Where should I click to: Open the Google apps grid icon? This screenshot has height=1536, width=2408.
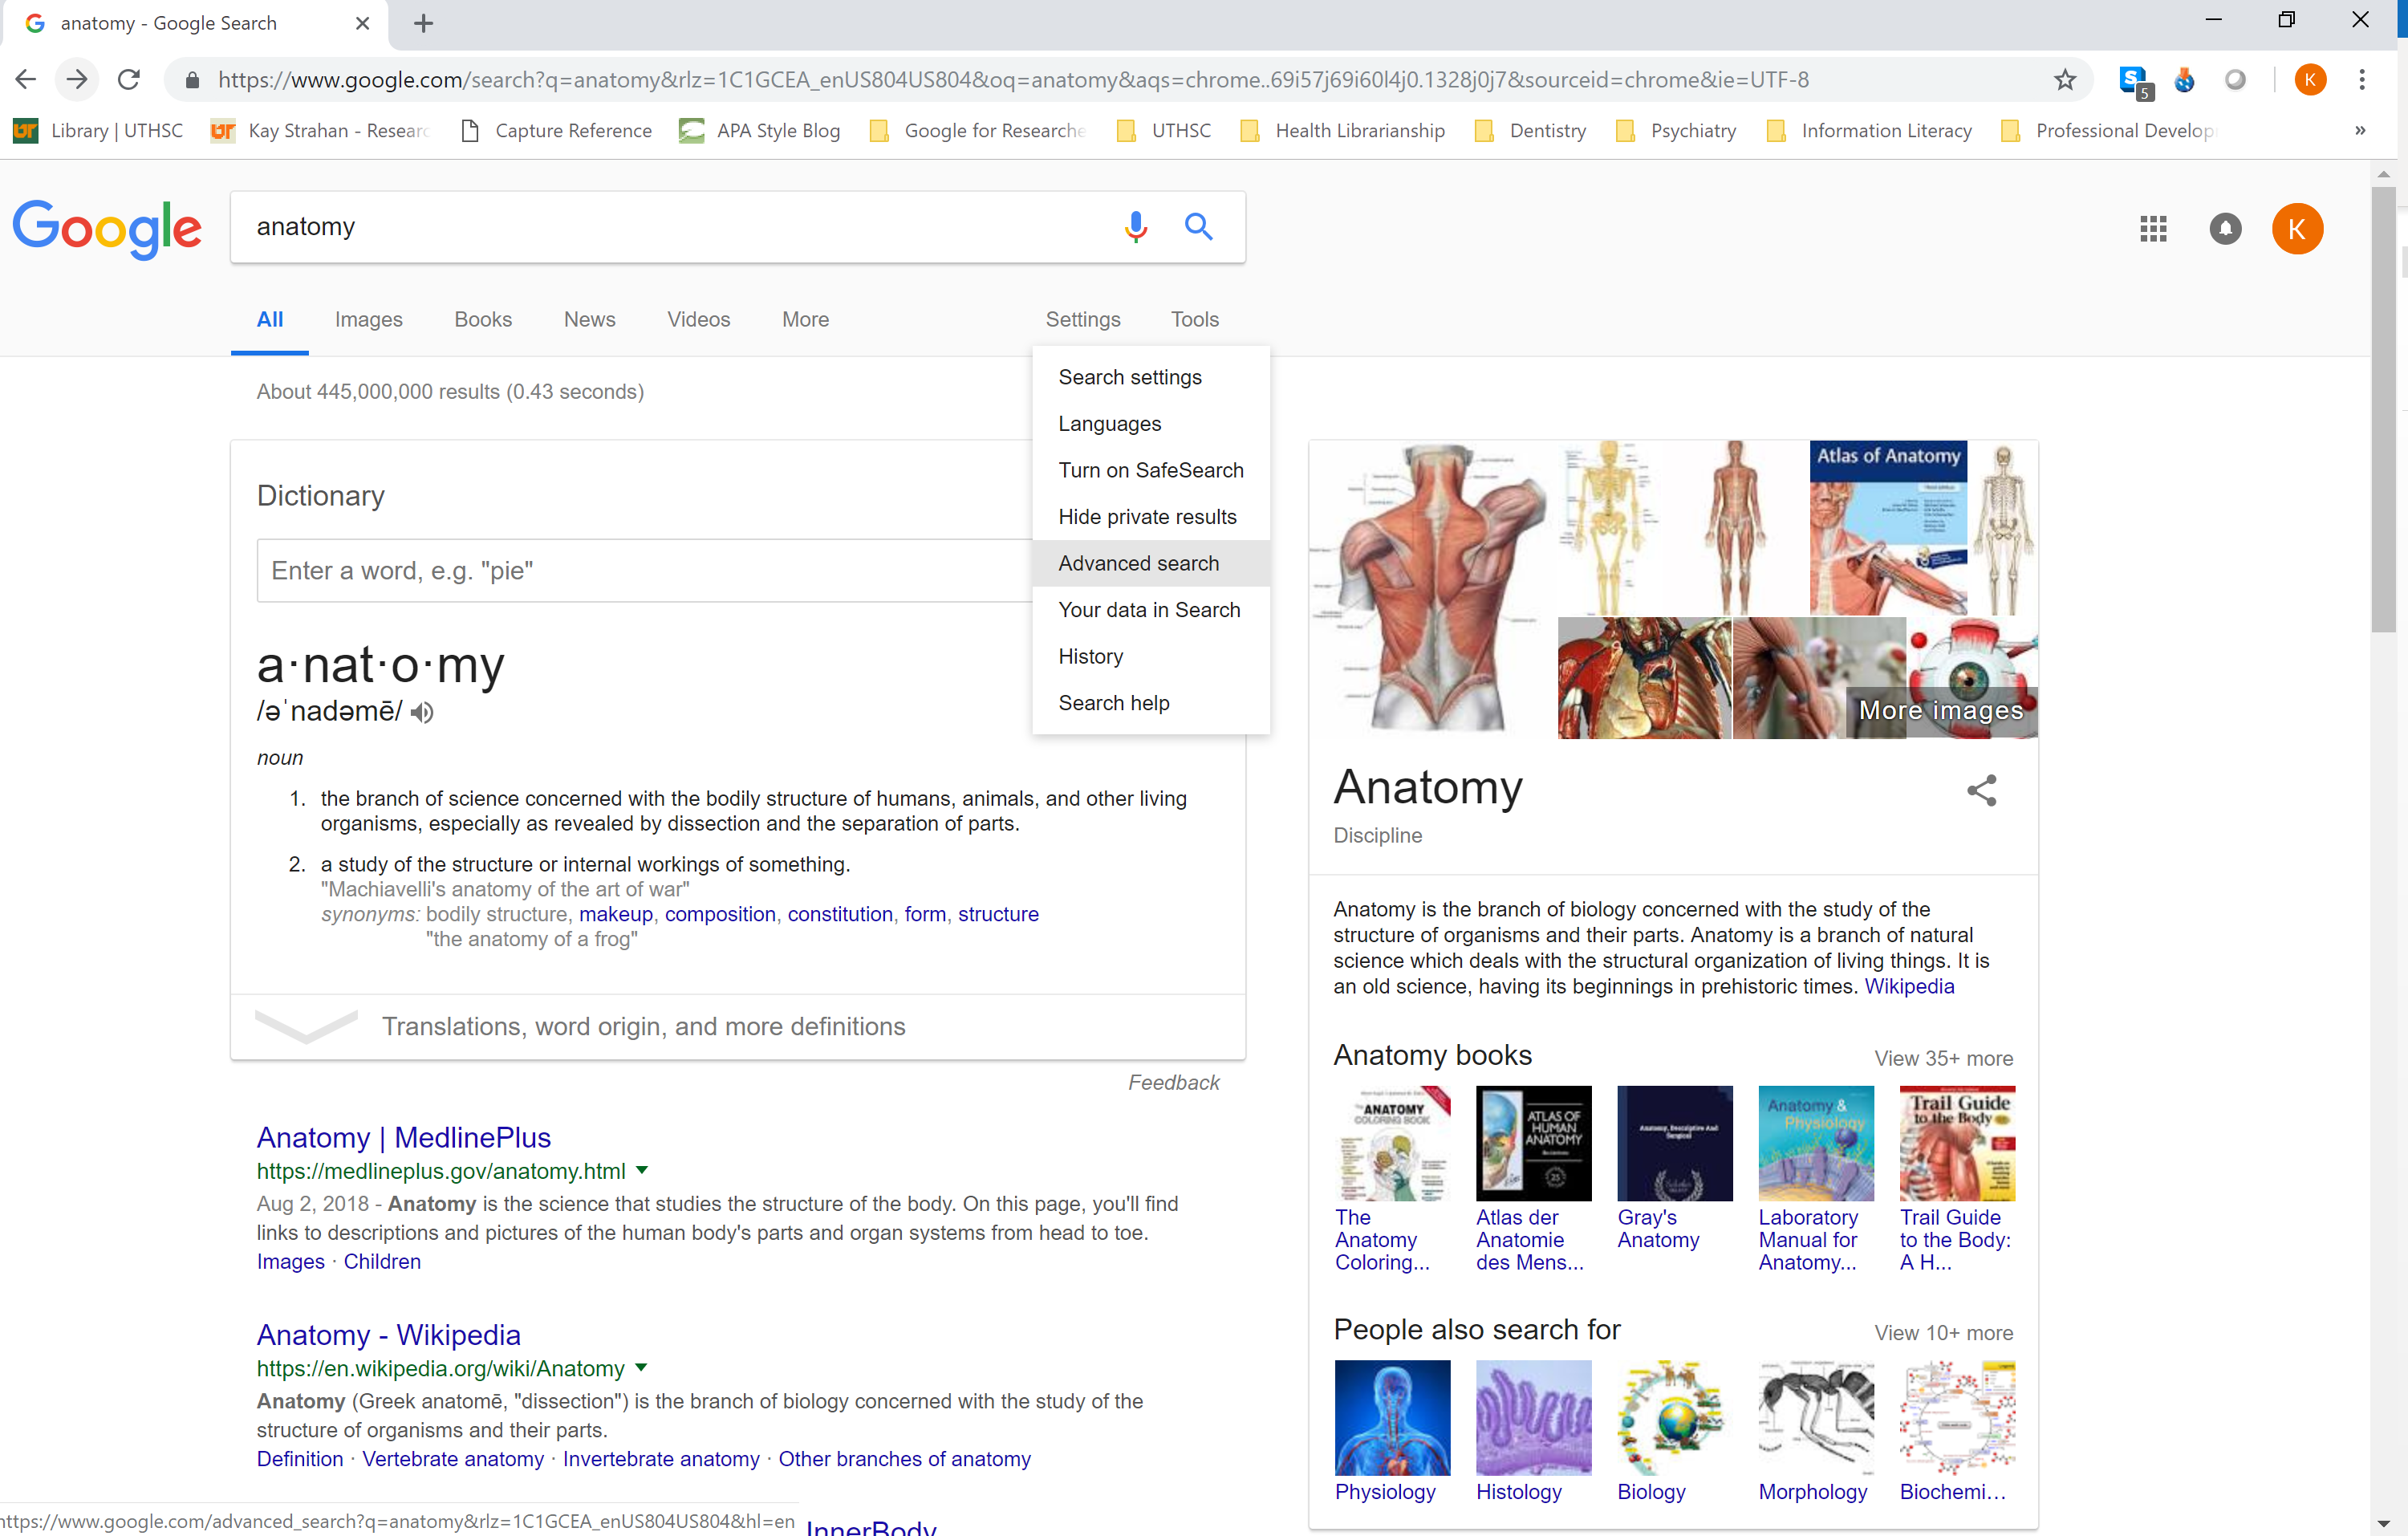click(2152, 228)
